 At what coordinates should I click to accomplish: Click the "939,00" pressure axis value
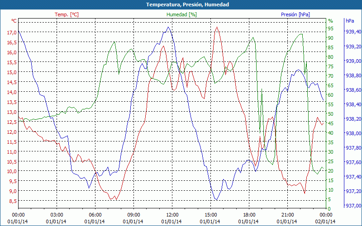(x=353, y=61)
